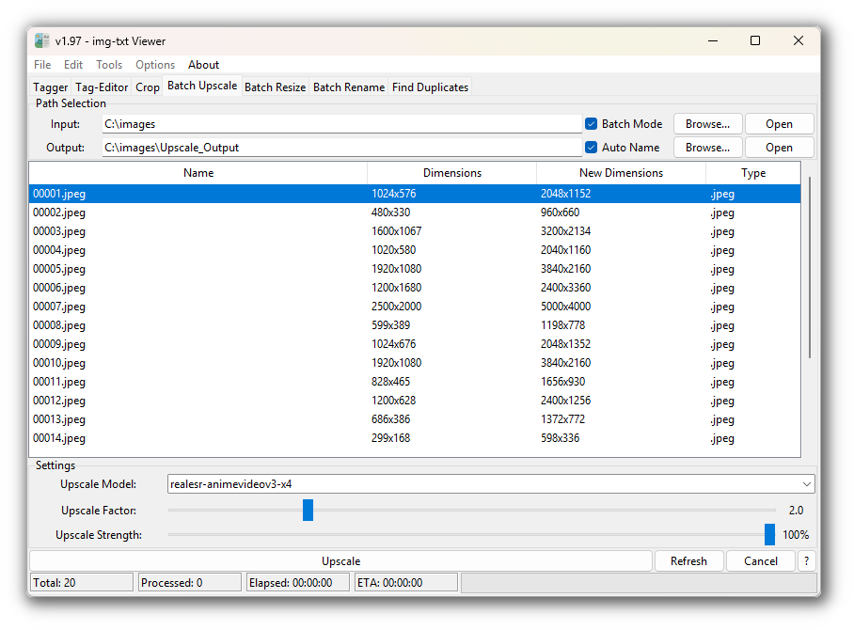
Task: Select the 00008.jpeg row
Action: click(x=415, y=325)
